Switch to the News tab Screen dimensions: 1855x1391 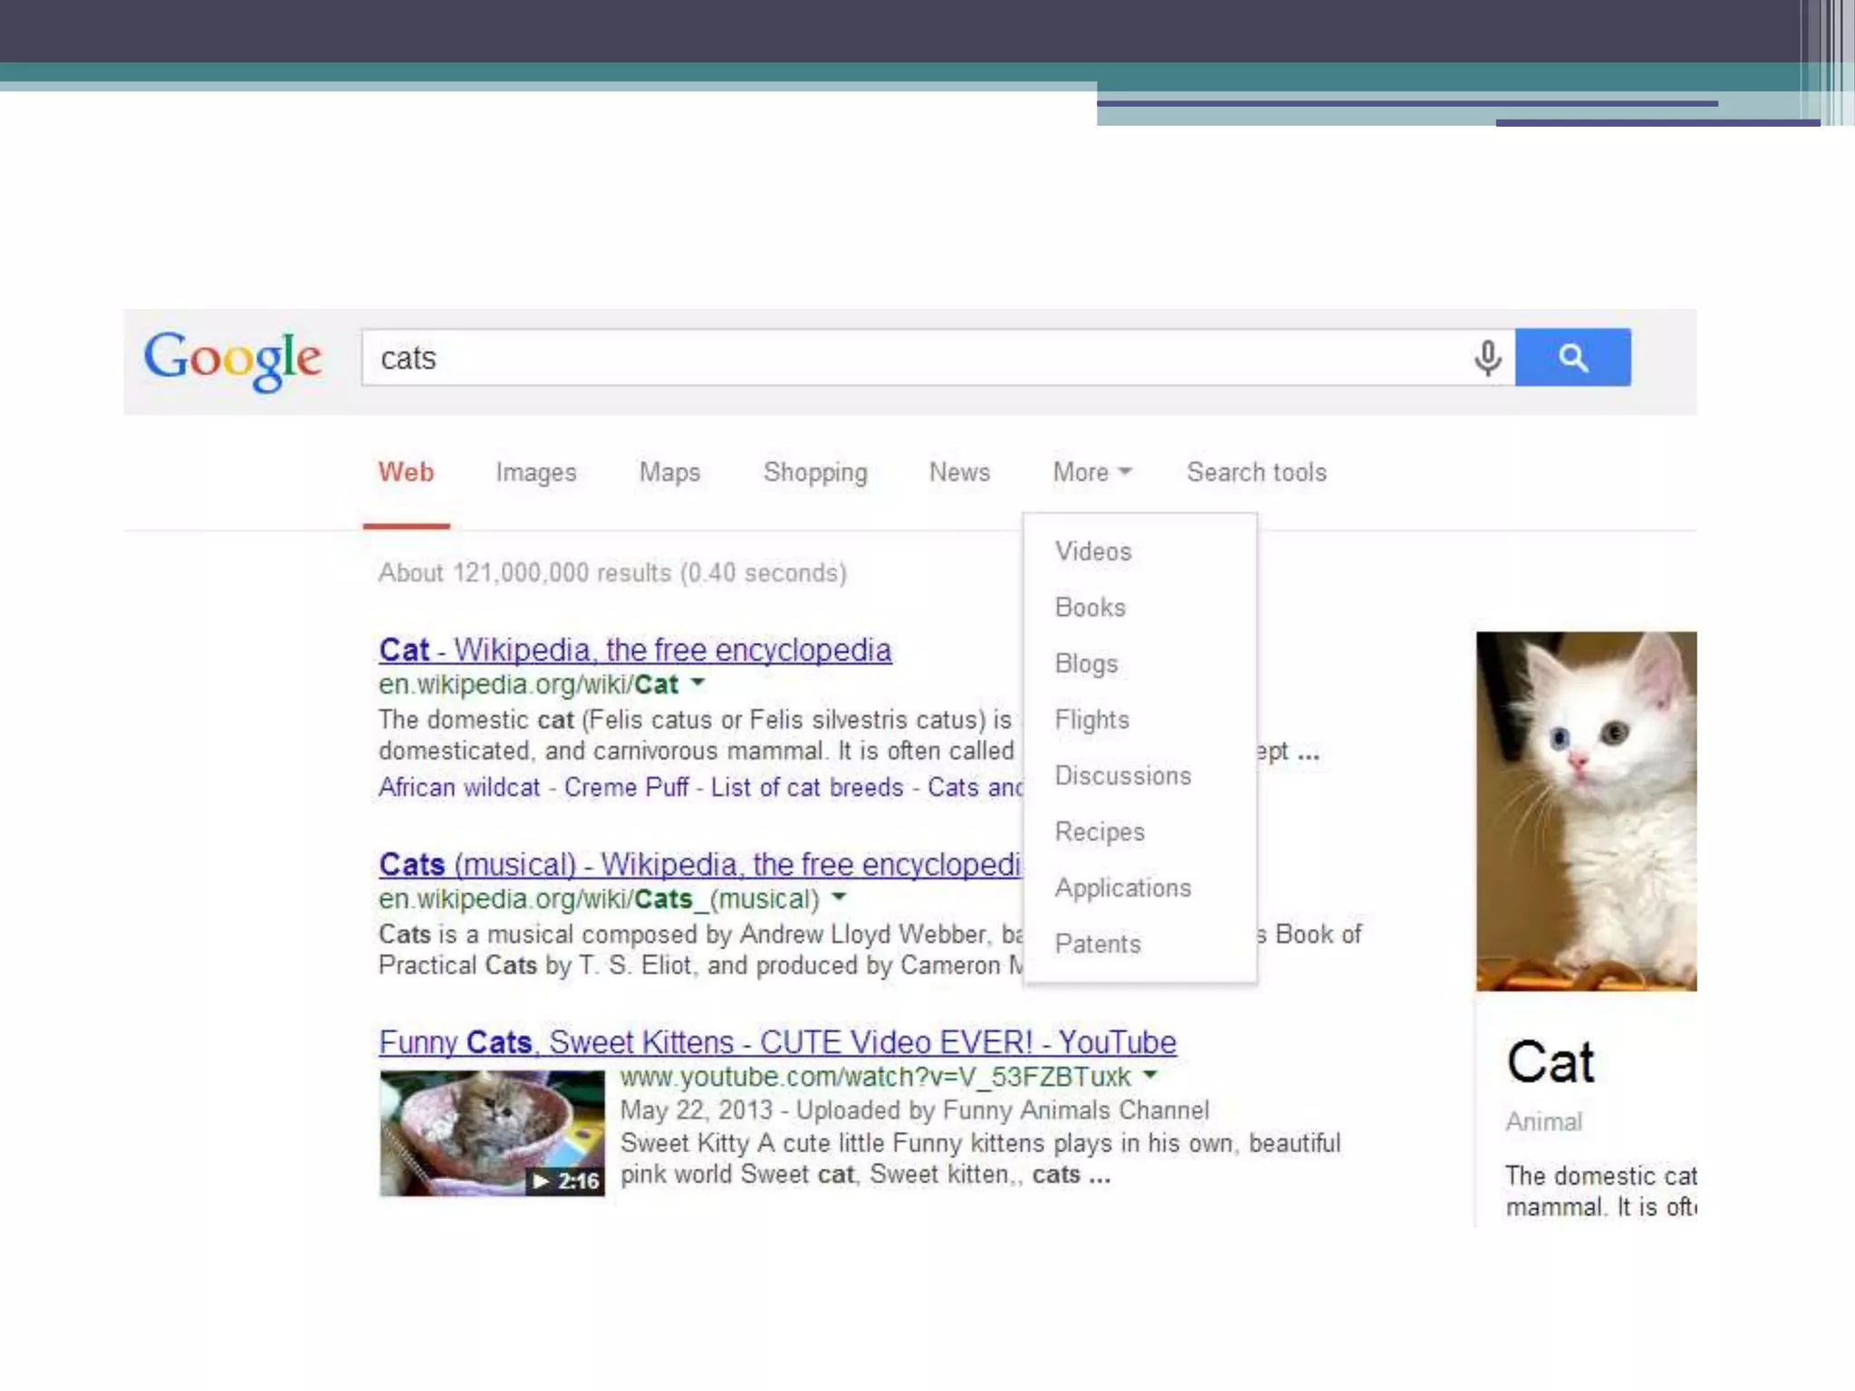pos(959,473)
